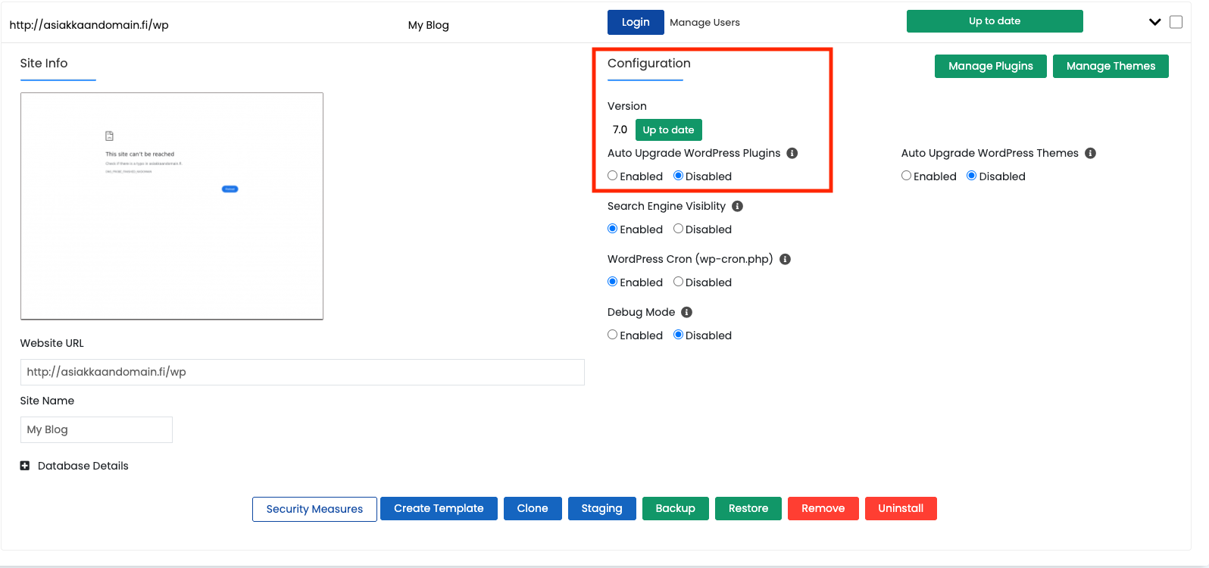This screenshot has height=568, width=1209.
Task: Click the Site Name input field
Action: pyautogui.click(x=96, y=429)
